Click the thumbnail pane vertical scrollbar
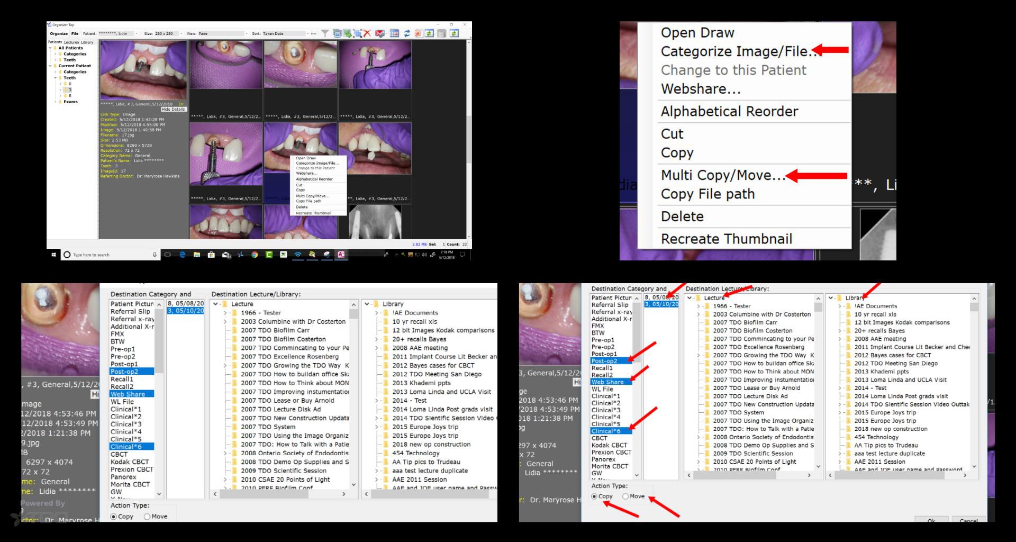This screenshot has width=1016, height=542. (468, 132)
